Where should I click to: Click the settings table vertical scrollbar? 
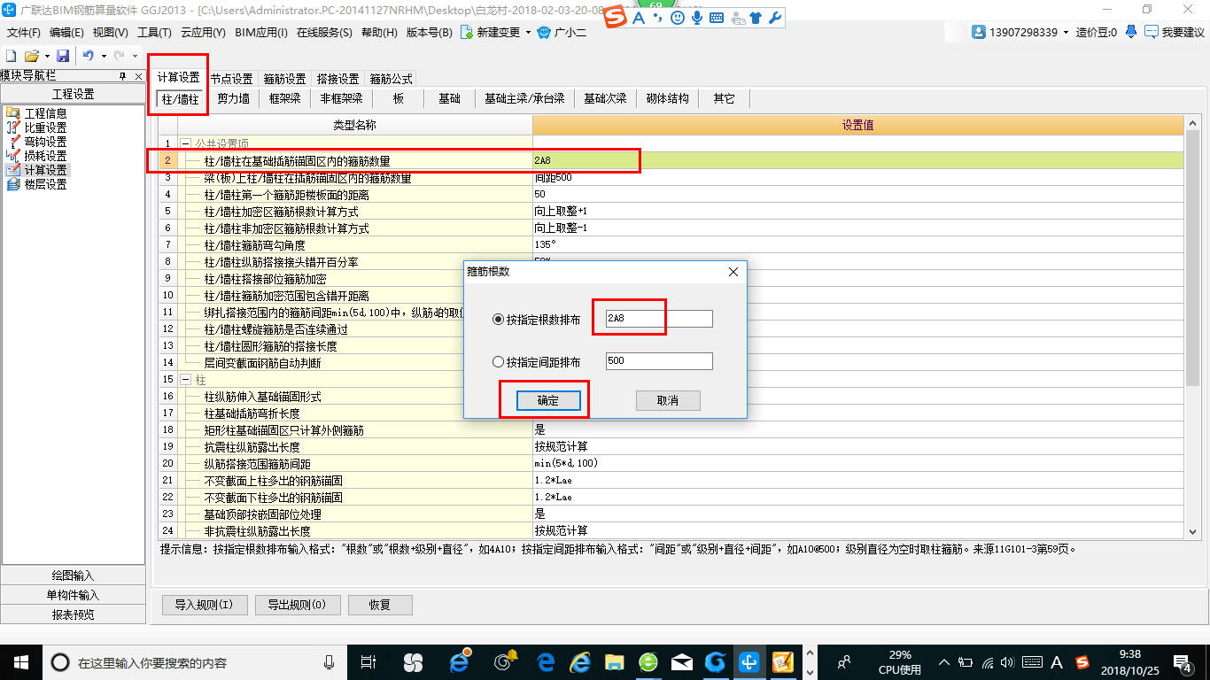coord(1192,258)
